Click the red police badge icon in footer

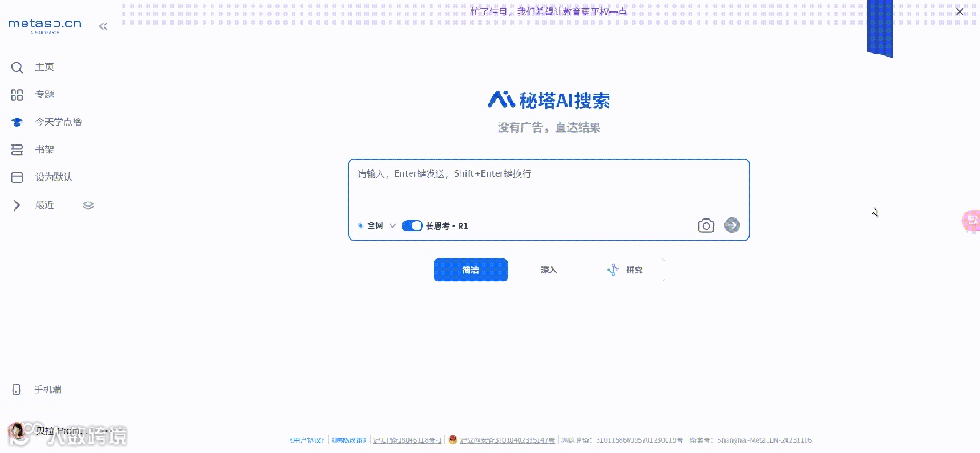click(x=452, y=439)
